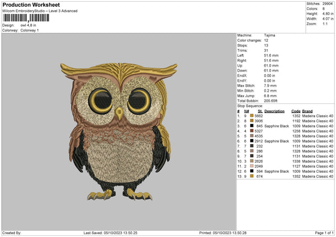Select the Stop Sequence heading
The height and width of the screenshot is (237, 336).
click(250, 106)
